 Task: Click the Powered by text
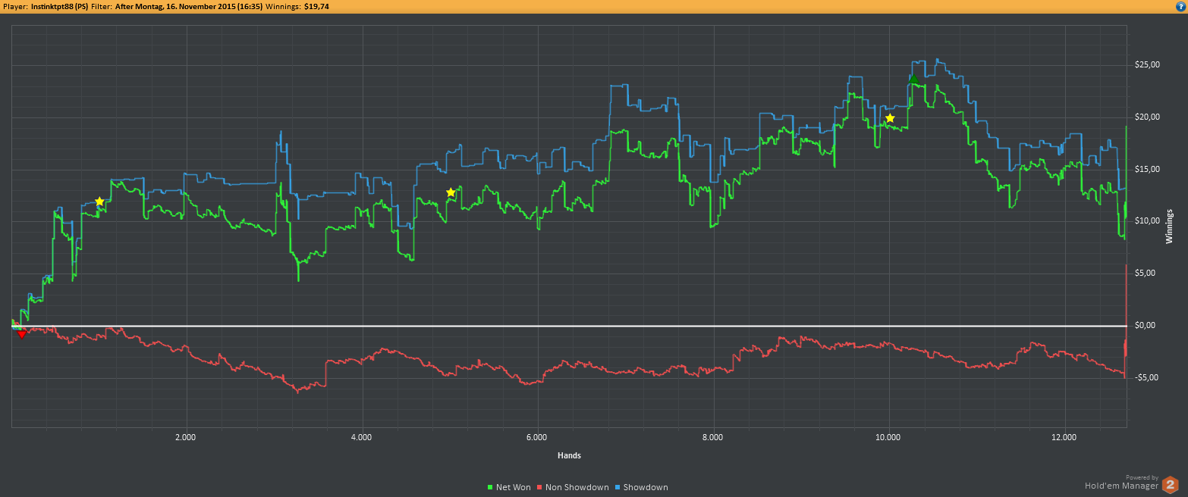1142,477
